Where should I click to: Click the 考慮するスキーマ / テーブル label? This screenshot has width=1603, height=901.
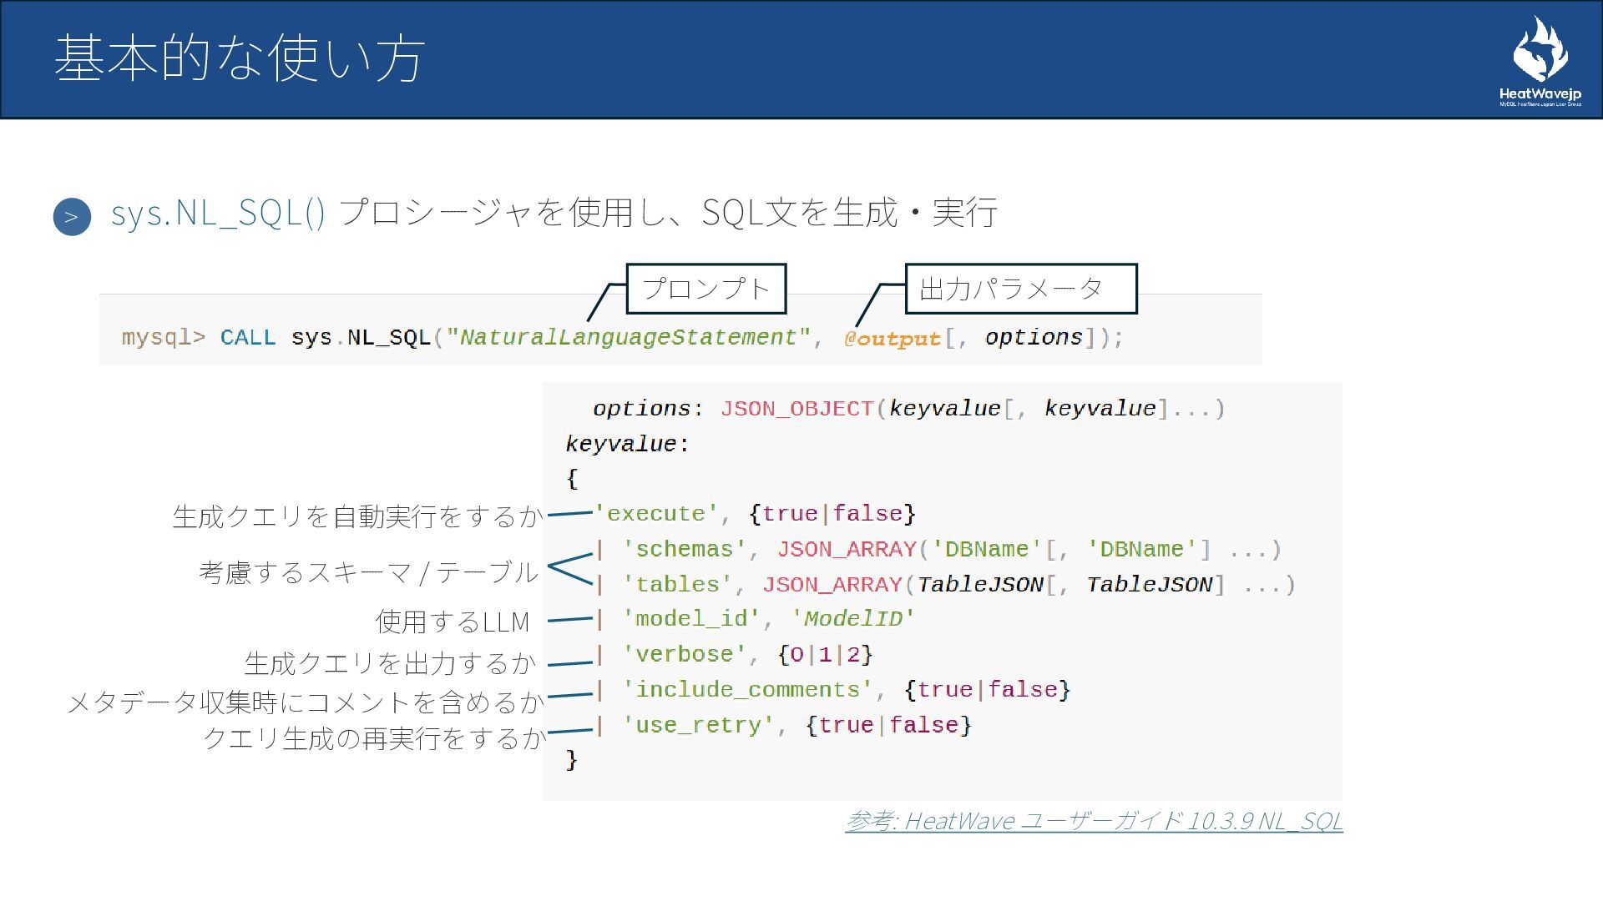tap(368, 572)
